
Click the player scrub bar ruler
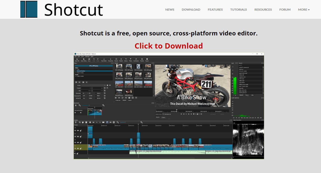pyautogui.click(x=192, y=111)
